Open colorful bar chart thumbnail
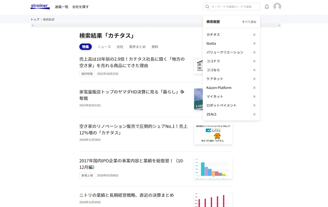The height and width of the screenshot is (207, 328). click(213, 168)
